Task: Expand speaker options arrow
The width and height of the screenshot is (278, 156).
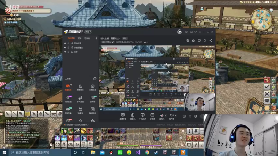Action: pos(176,116)
